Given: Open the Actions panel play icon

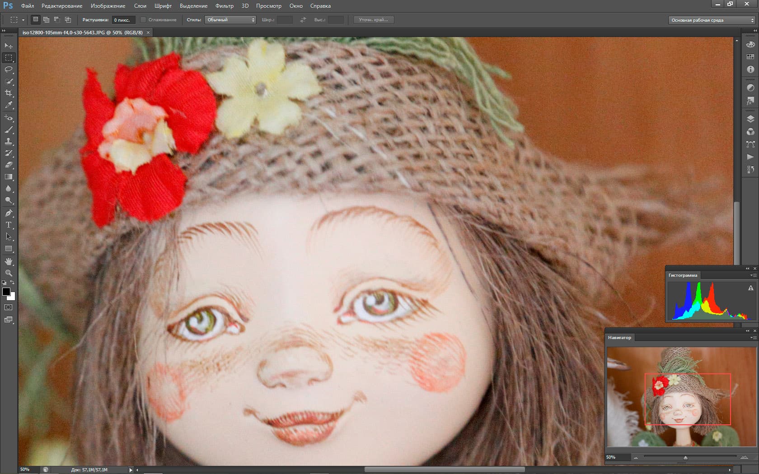Looking at the screenshot, I should click(x=750, y=157).
